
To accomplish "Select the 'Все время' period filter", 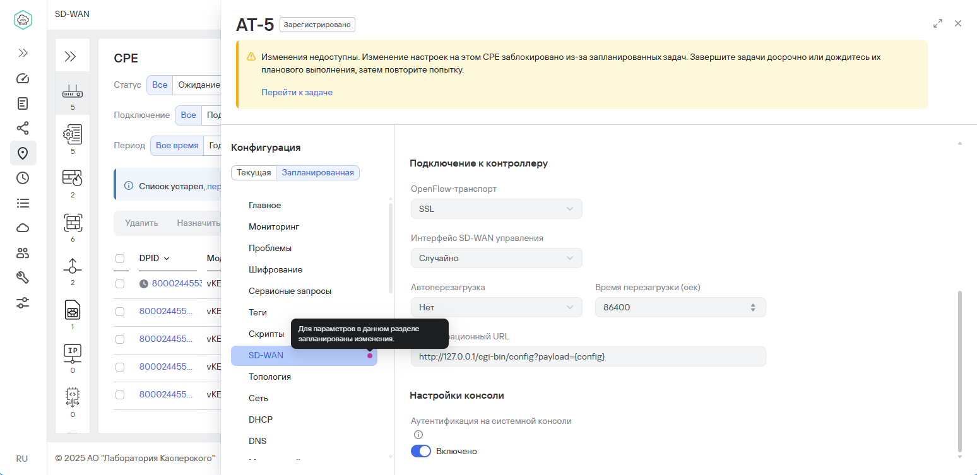I will pyautogui.click(x=177, y=145).
